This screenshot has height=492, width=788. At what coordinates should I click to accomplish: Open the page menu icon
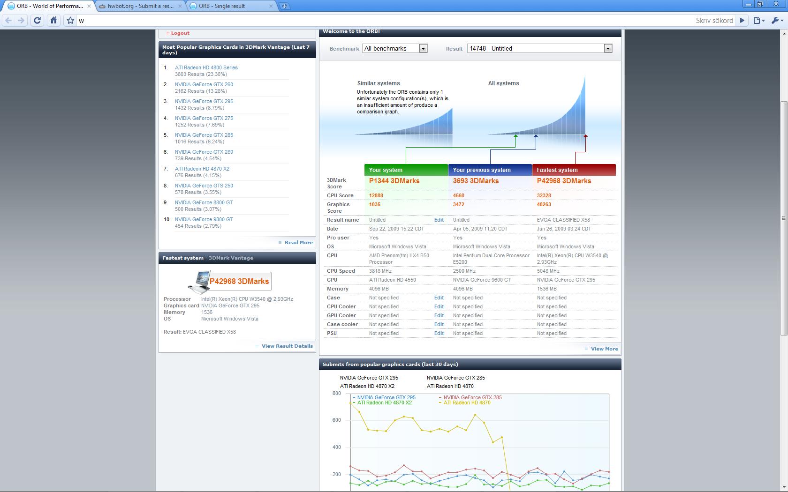coord(759,20)
